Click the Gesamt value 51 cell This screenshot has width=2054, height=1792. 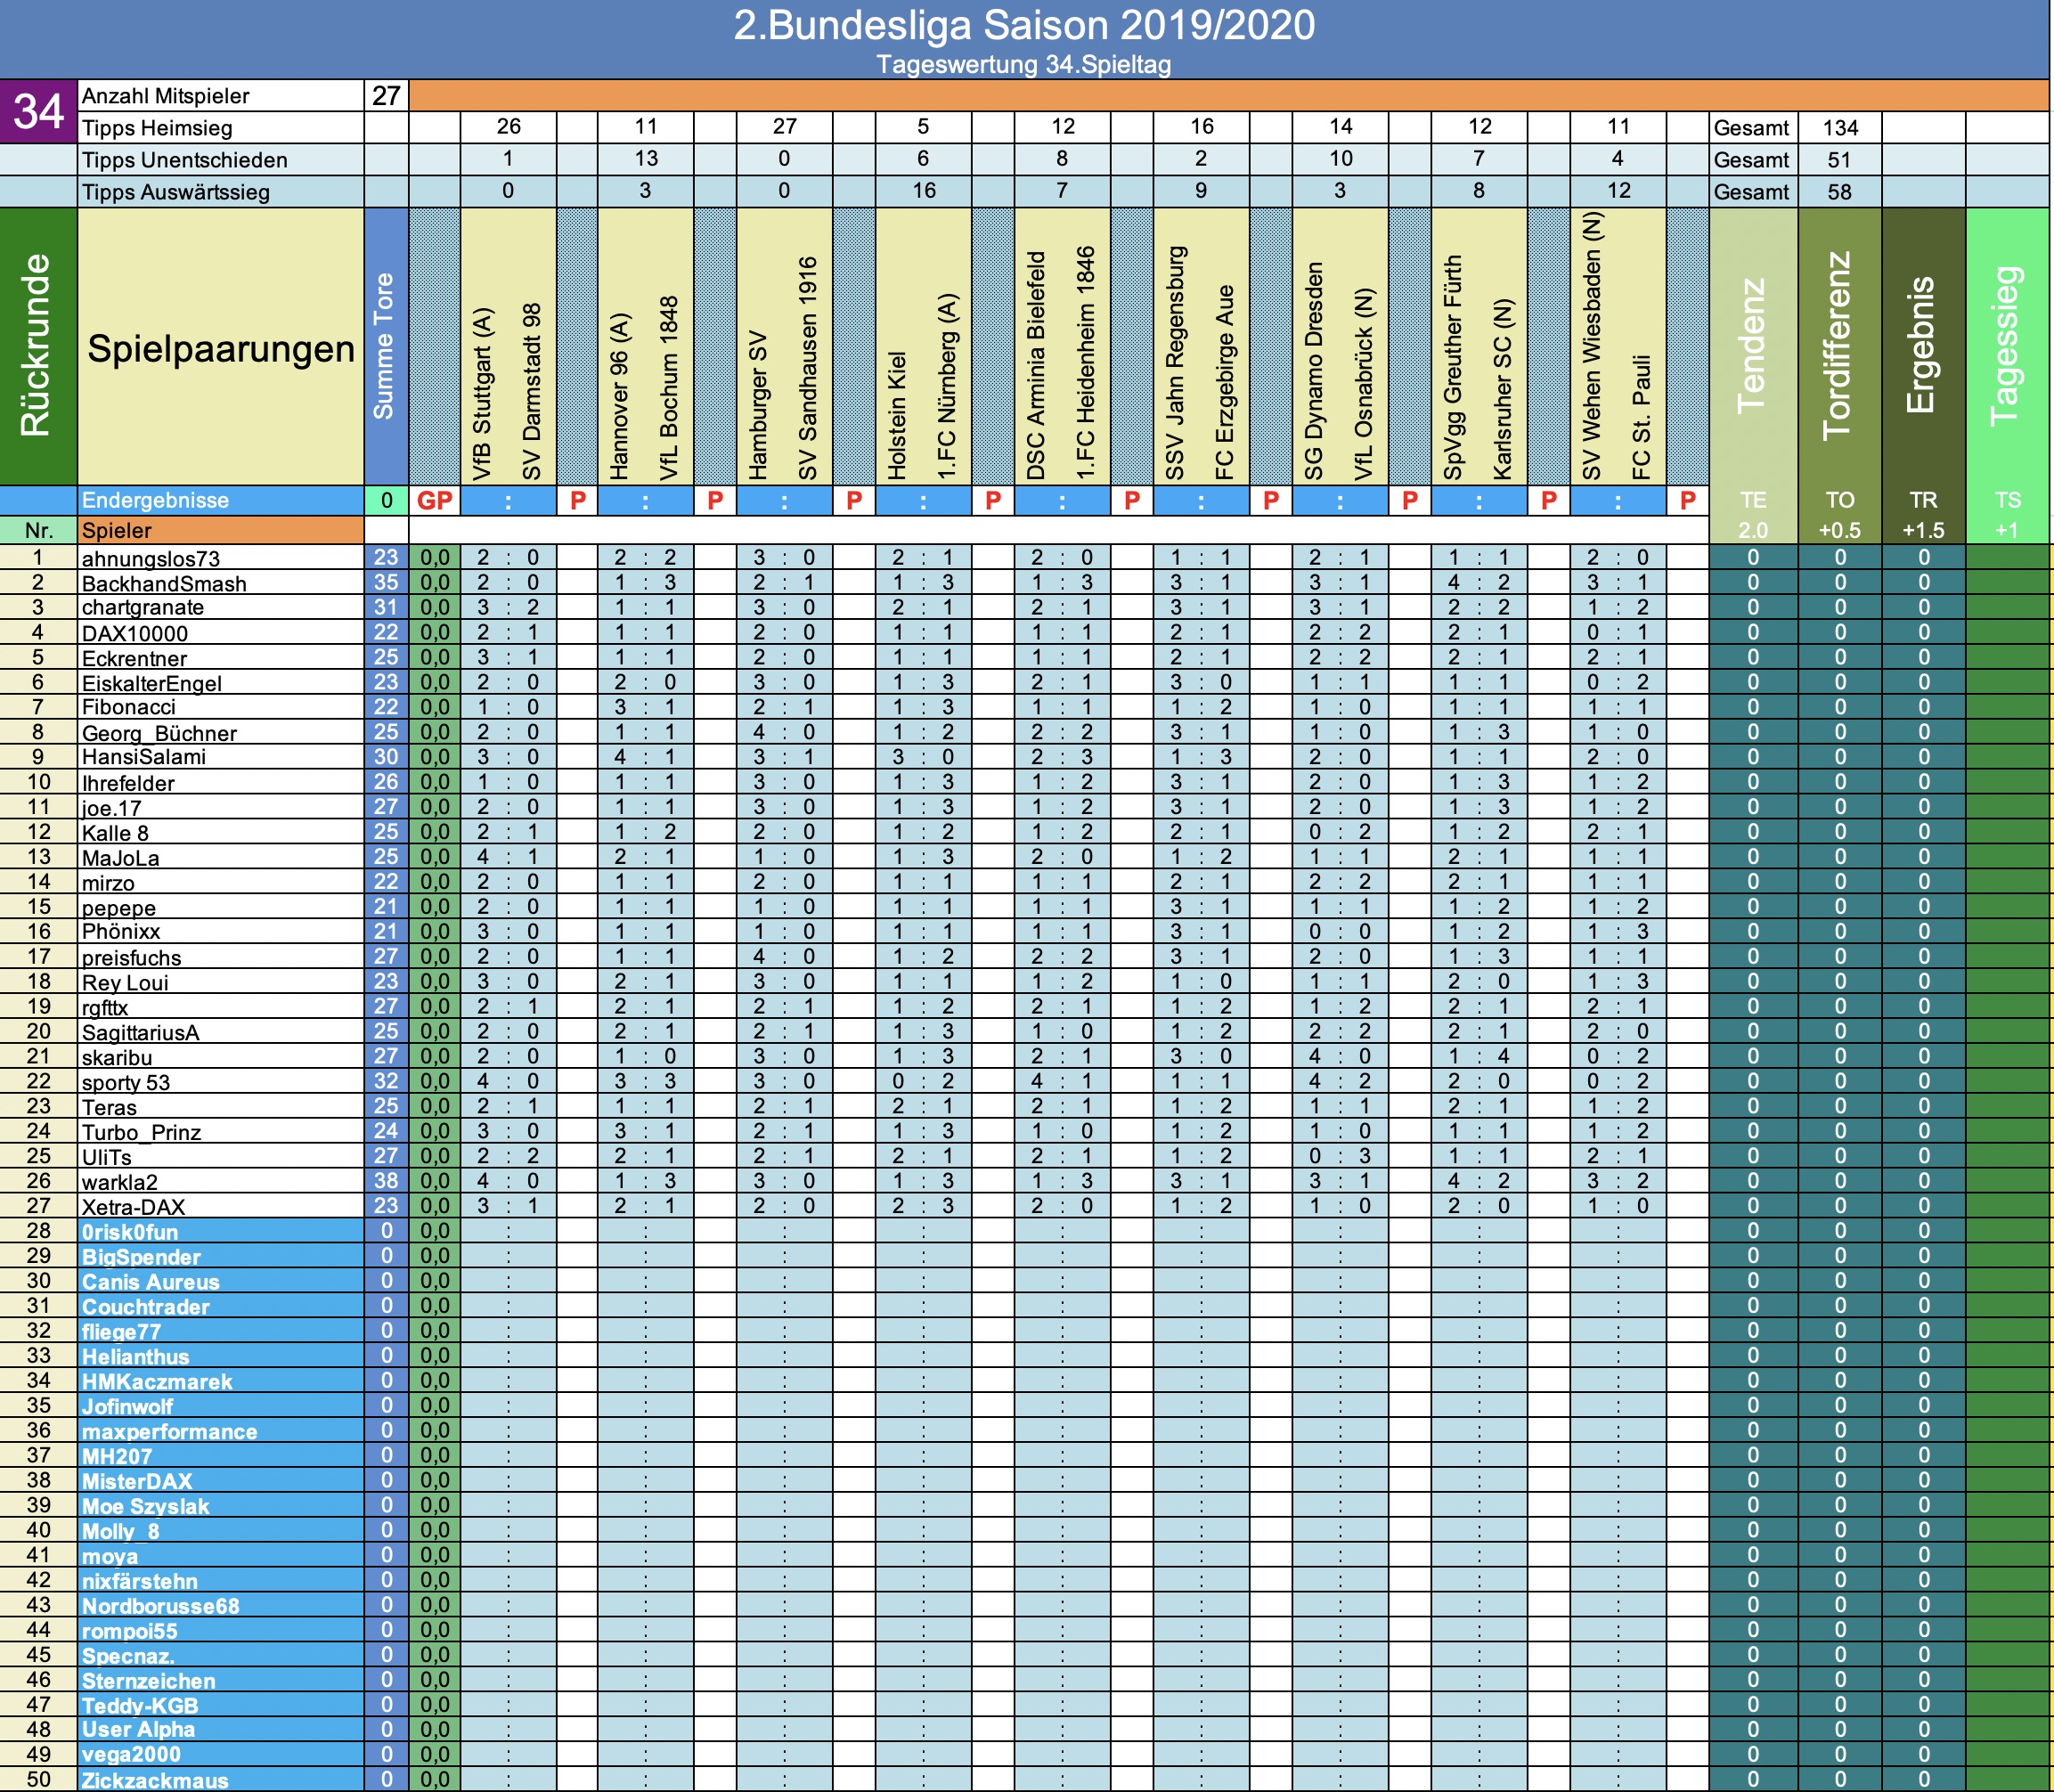[1839, 160]
